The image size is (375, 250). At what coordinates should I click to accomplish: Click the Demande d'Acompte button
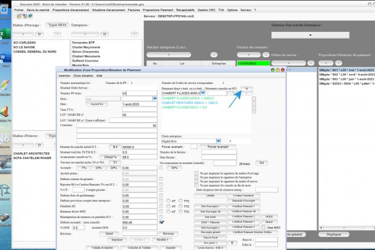(243, 200)
